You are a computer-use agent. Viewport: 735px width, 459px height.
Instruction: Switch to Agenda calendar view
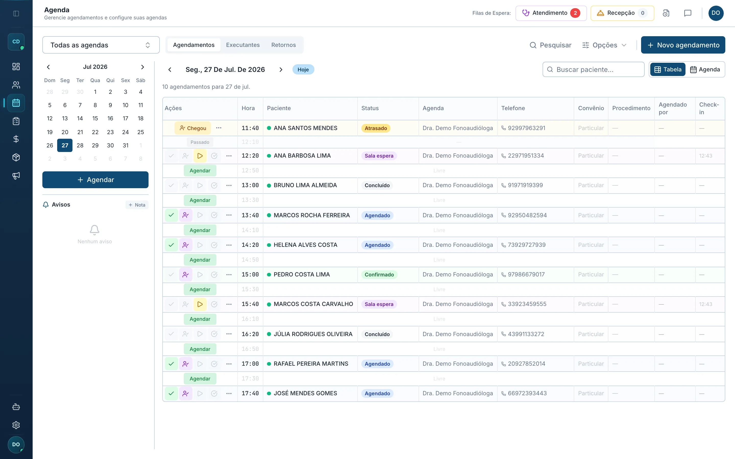705,70
